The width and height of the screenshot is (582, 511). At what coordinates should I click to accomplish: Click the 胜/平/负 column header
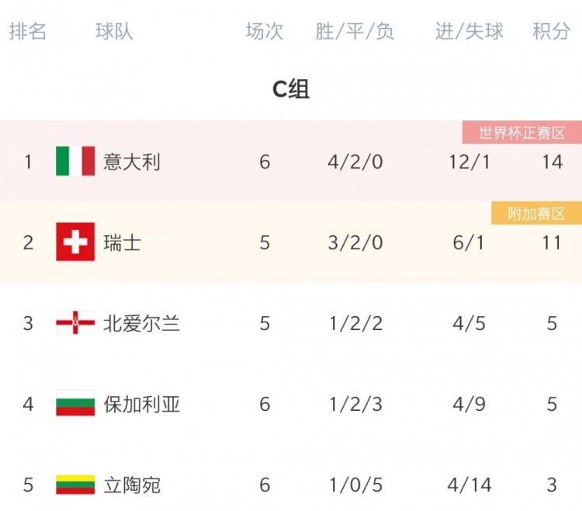point(355,31)
